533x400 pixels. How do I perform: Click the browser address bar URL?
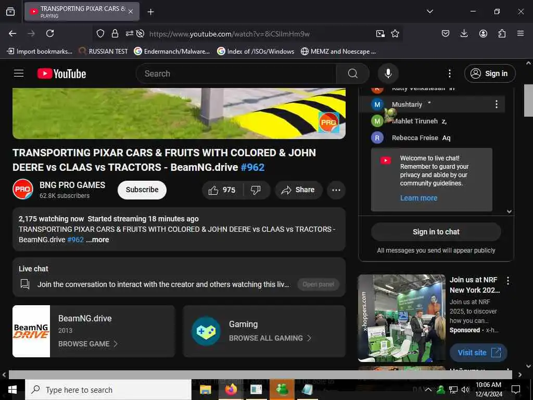click(230, 34)
